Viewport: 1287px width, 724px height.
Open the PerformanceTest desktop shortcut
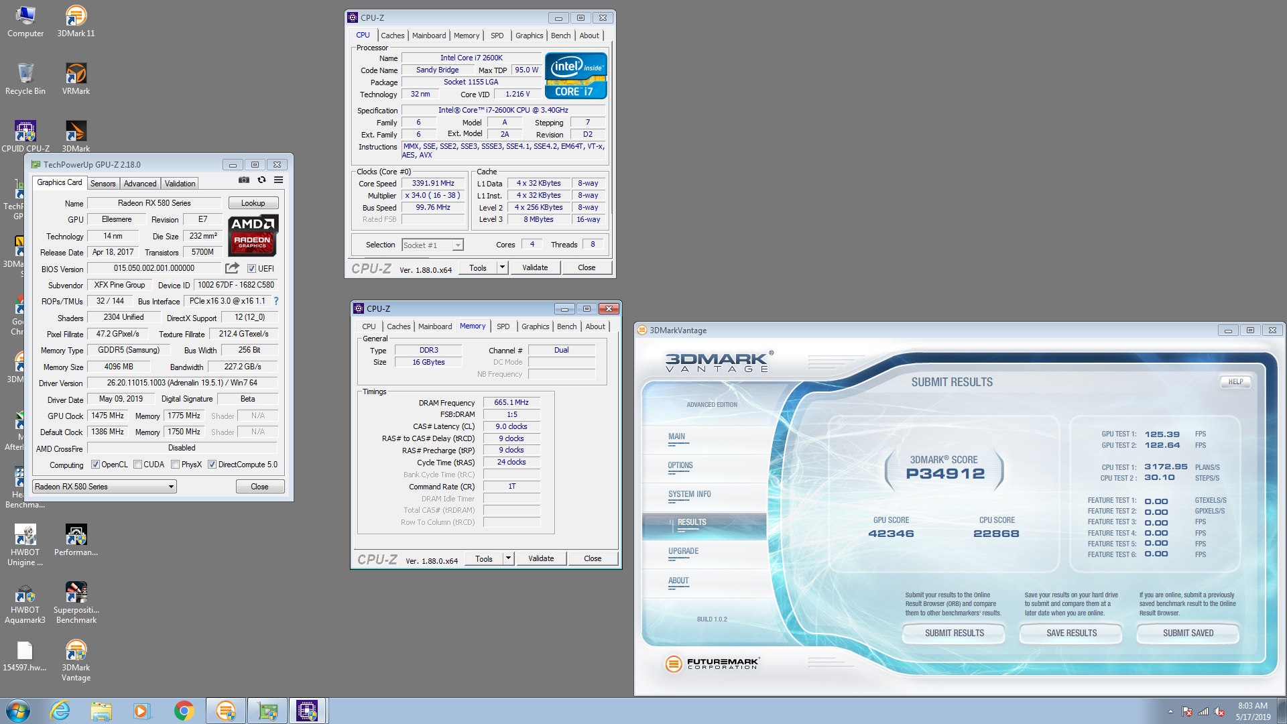click(x=76, y=540)
